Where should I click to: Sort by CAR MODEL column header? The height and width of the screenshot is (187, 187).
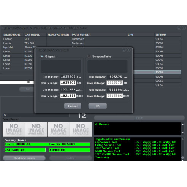(35, 35)
